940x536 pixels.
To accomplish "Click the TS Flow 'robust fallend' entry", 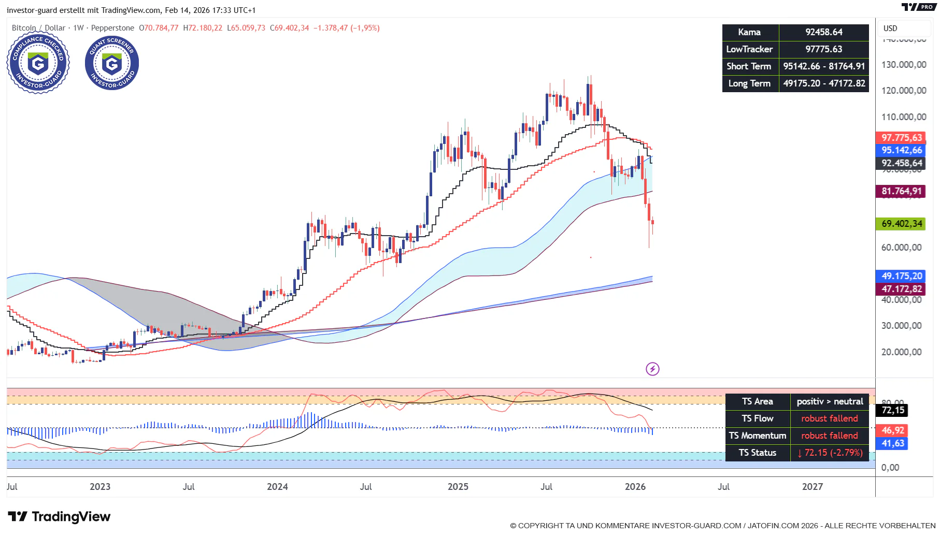I will point(829,418).
